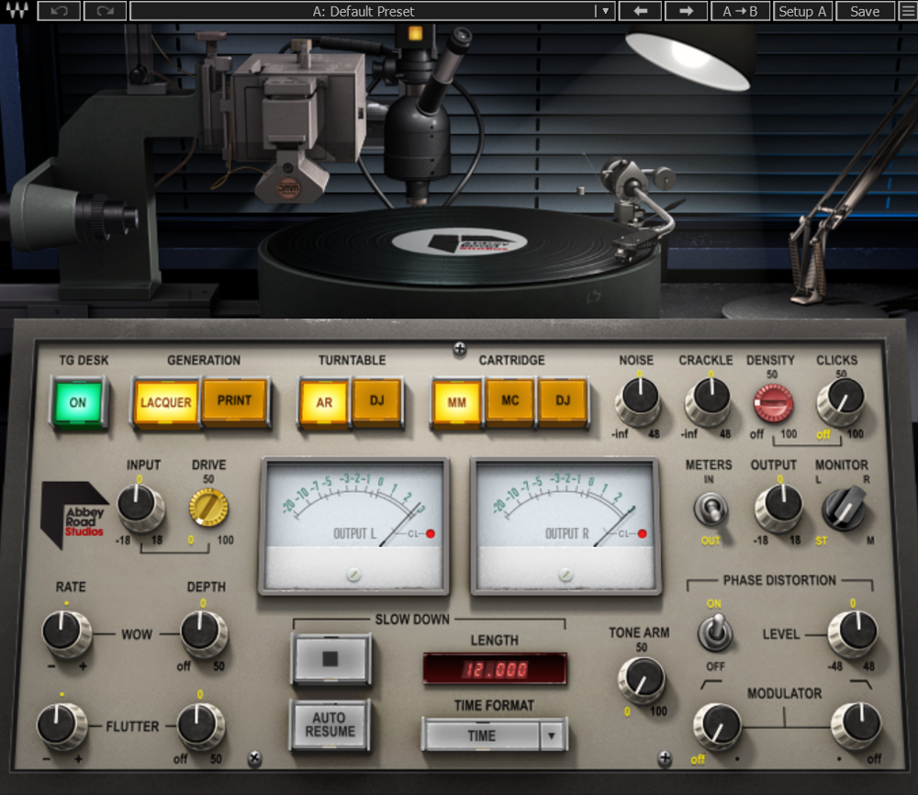Flip the Meters In/Out switch
918x795 pixels.
pos(711,509)
